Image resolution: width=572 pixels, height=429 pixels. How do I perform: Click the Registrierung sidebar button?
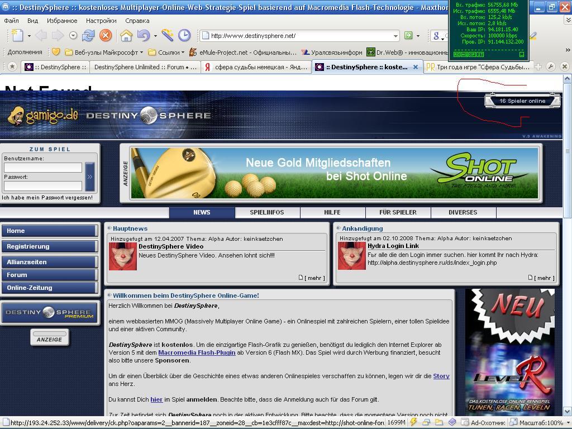(50, 246)
